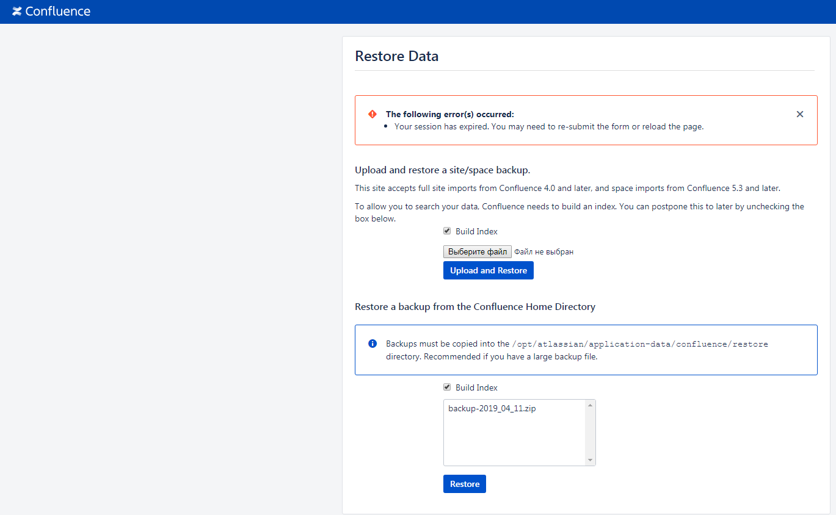This screenshot has width=836, height=515.
Task: Click the backup list scrollbar down arrow
Action: [590, 459]
